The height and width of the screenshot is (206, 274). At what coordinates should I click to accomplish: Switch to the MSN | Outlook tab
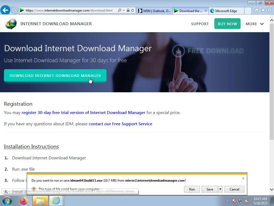154,11
